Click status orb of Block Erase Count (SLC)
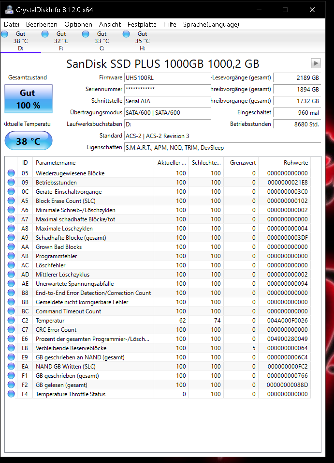Image resolution: width=334 pixels, height=463 pixels. [11, 201]
